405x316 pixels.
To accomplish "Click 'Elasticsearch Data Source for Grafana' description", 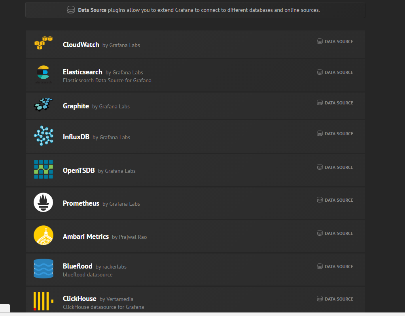I will 107,80.
